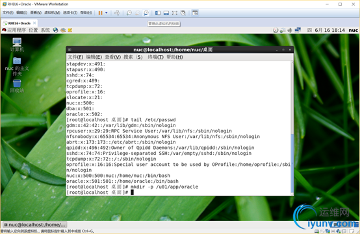The image size is (360, 234).
Task: Open terminal 帮助(H) menu
Action: click(175, 57)
